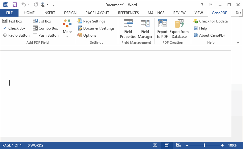Open Microsoft Word Help question mark

202,5
